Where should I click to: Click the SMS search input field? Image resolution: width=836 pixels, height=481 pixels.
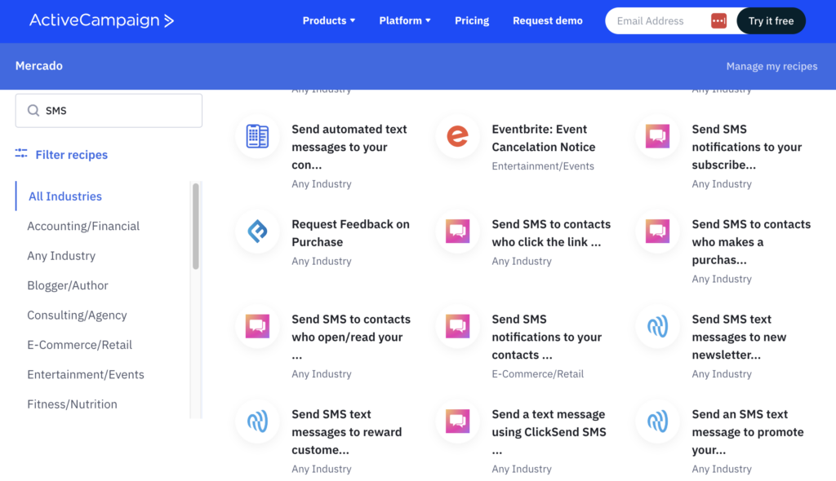[109, 110]
